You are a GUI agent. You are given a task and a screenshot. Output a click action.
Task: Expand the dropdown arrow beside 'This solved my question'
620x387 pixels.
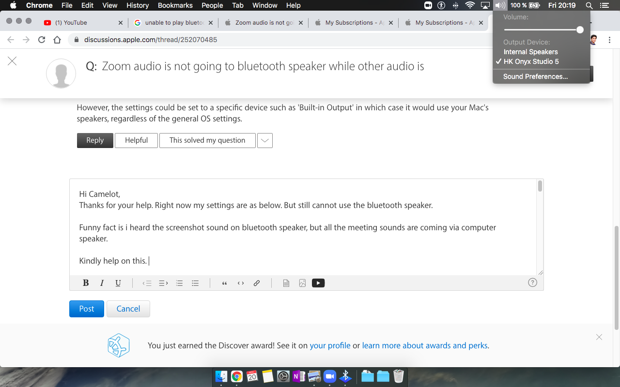[x=265, y=140]
